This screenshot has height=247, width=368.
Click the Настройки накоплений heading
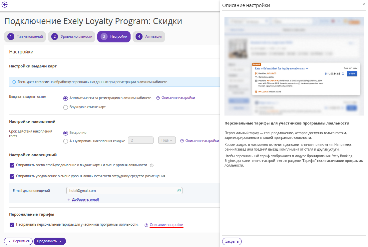tap(32, 121)
